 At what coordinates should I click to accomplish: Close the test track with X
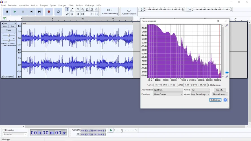click(3, 23)
